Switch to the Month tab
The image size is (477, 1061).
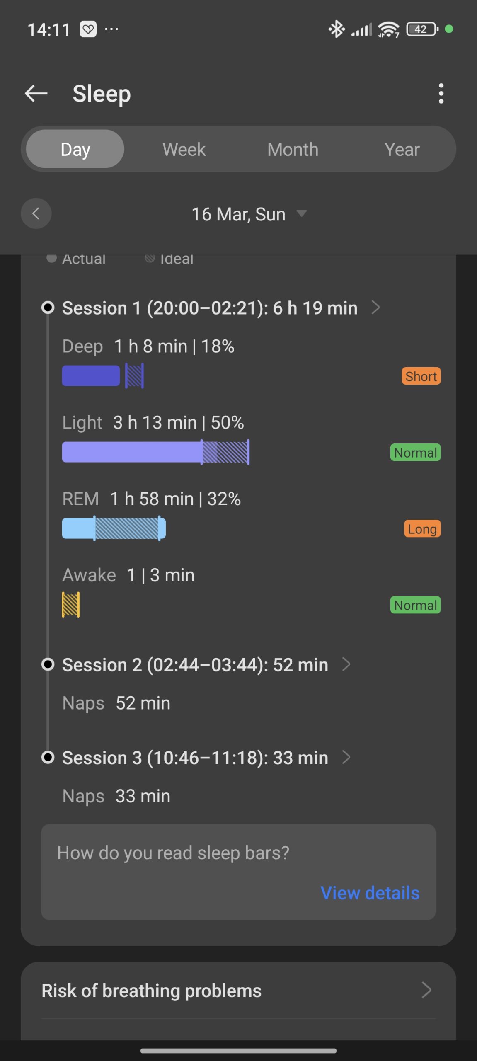tap(293, 149)
